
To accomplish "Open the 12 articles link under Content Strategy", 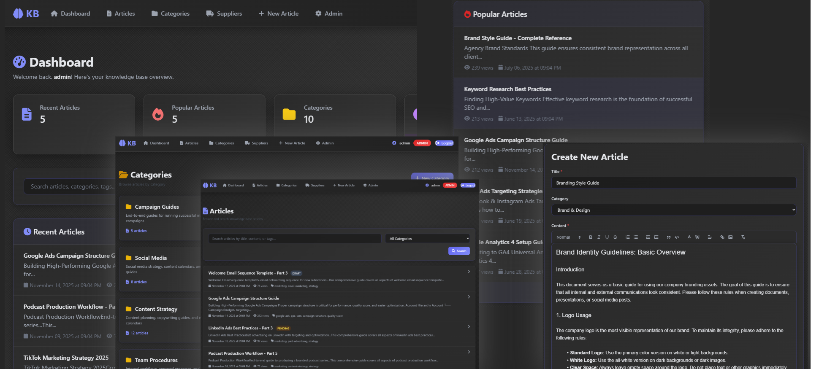I will pos(137,333).
